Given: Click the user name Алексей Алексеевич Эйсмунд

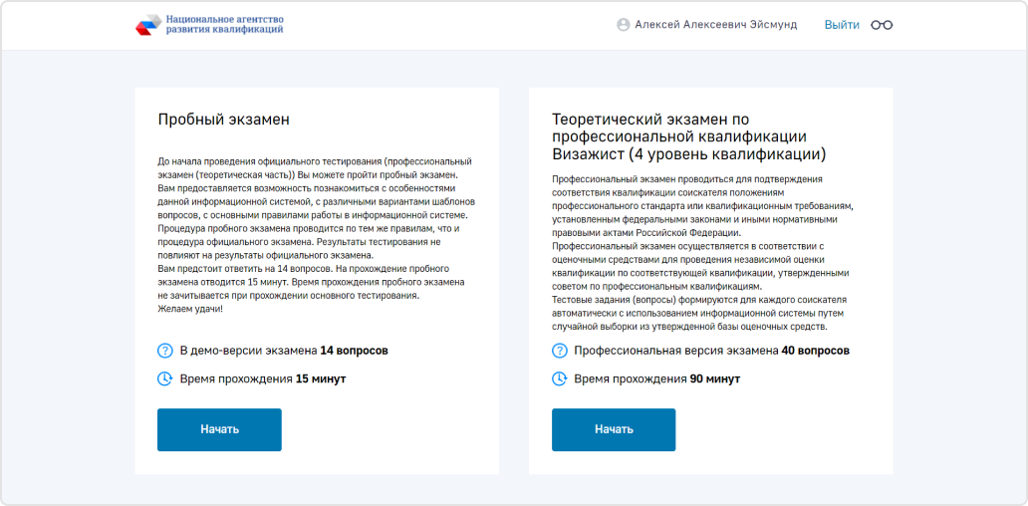Looking at the screenshot, I should 716,25.
